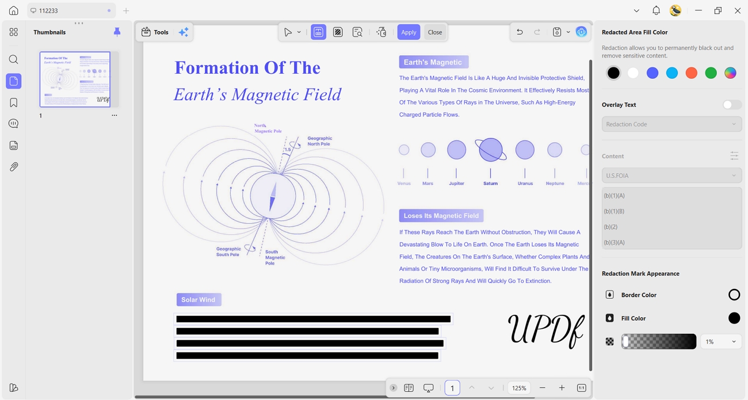Select the blue fill color swatch

(652, 73)
